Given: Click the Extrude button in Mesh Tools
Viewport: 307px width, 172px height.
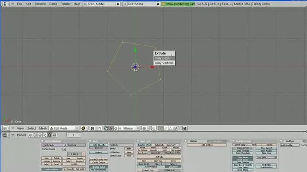Looking at the screenshot, I should point(159,157).
